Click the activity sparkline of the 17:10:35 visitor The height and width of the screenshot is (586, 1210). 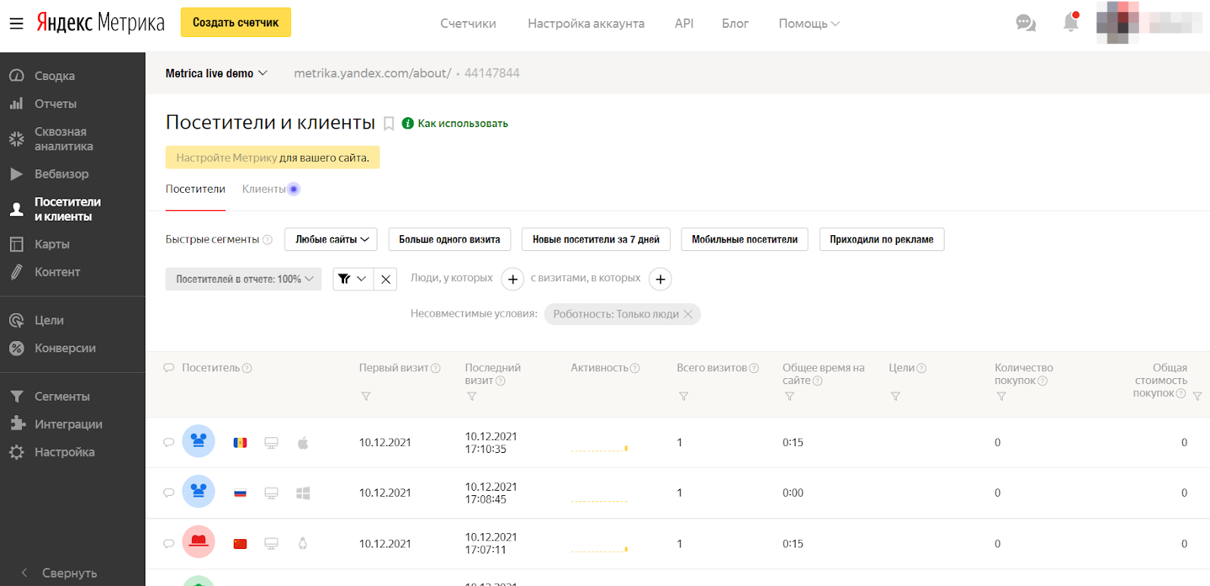600,448
